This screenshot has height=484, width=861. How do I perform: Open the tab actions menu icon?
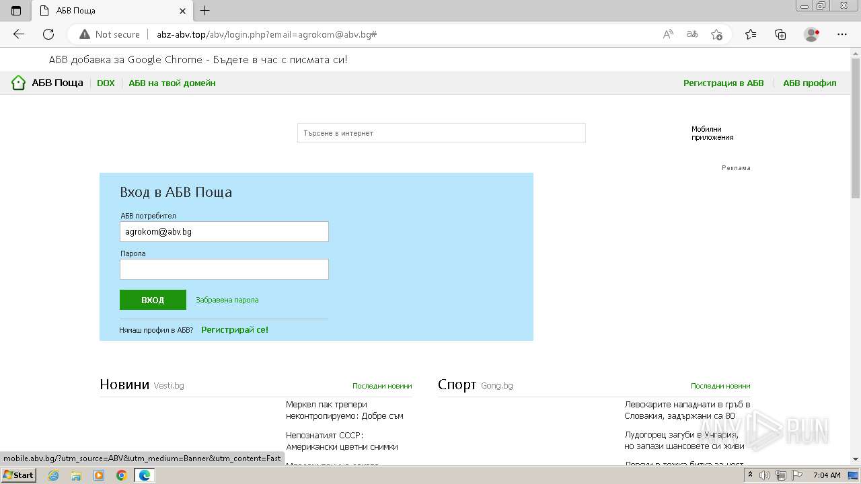tap(16, 11)
